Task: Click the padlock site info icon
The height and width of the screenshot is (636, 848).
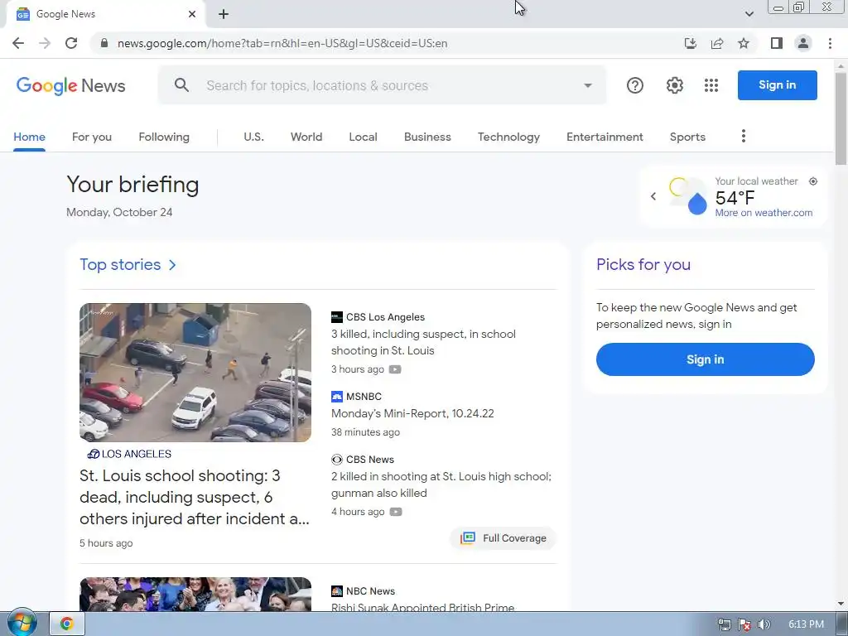Action: (x=104, y=43)
